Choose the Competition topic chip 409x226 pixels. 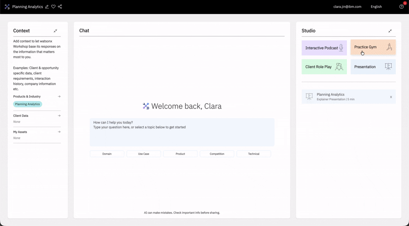[217, 154]
